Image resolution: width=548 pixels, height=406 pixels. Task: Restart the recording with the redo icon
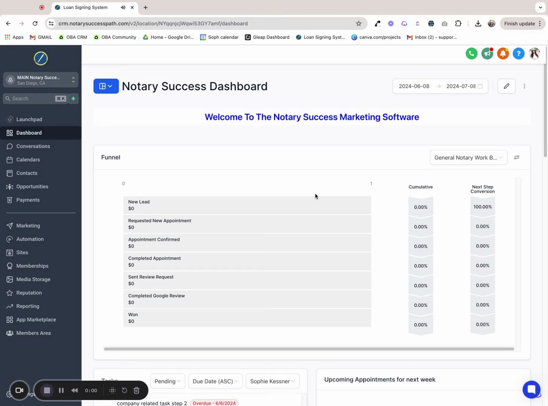click(125, 390)
